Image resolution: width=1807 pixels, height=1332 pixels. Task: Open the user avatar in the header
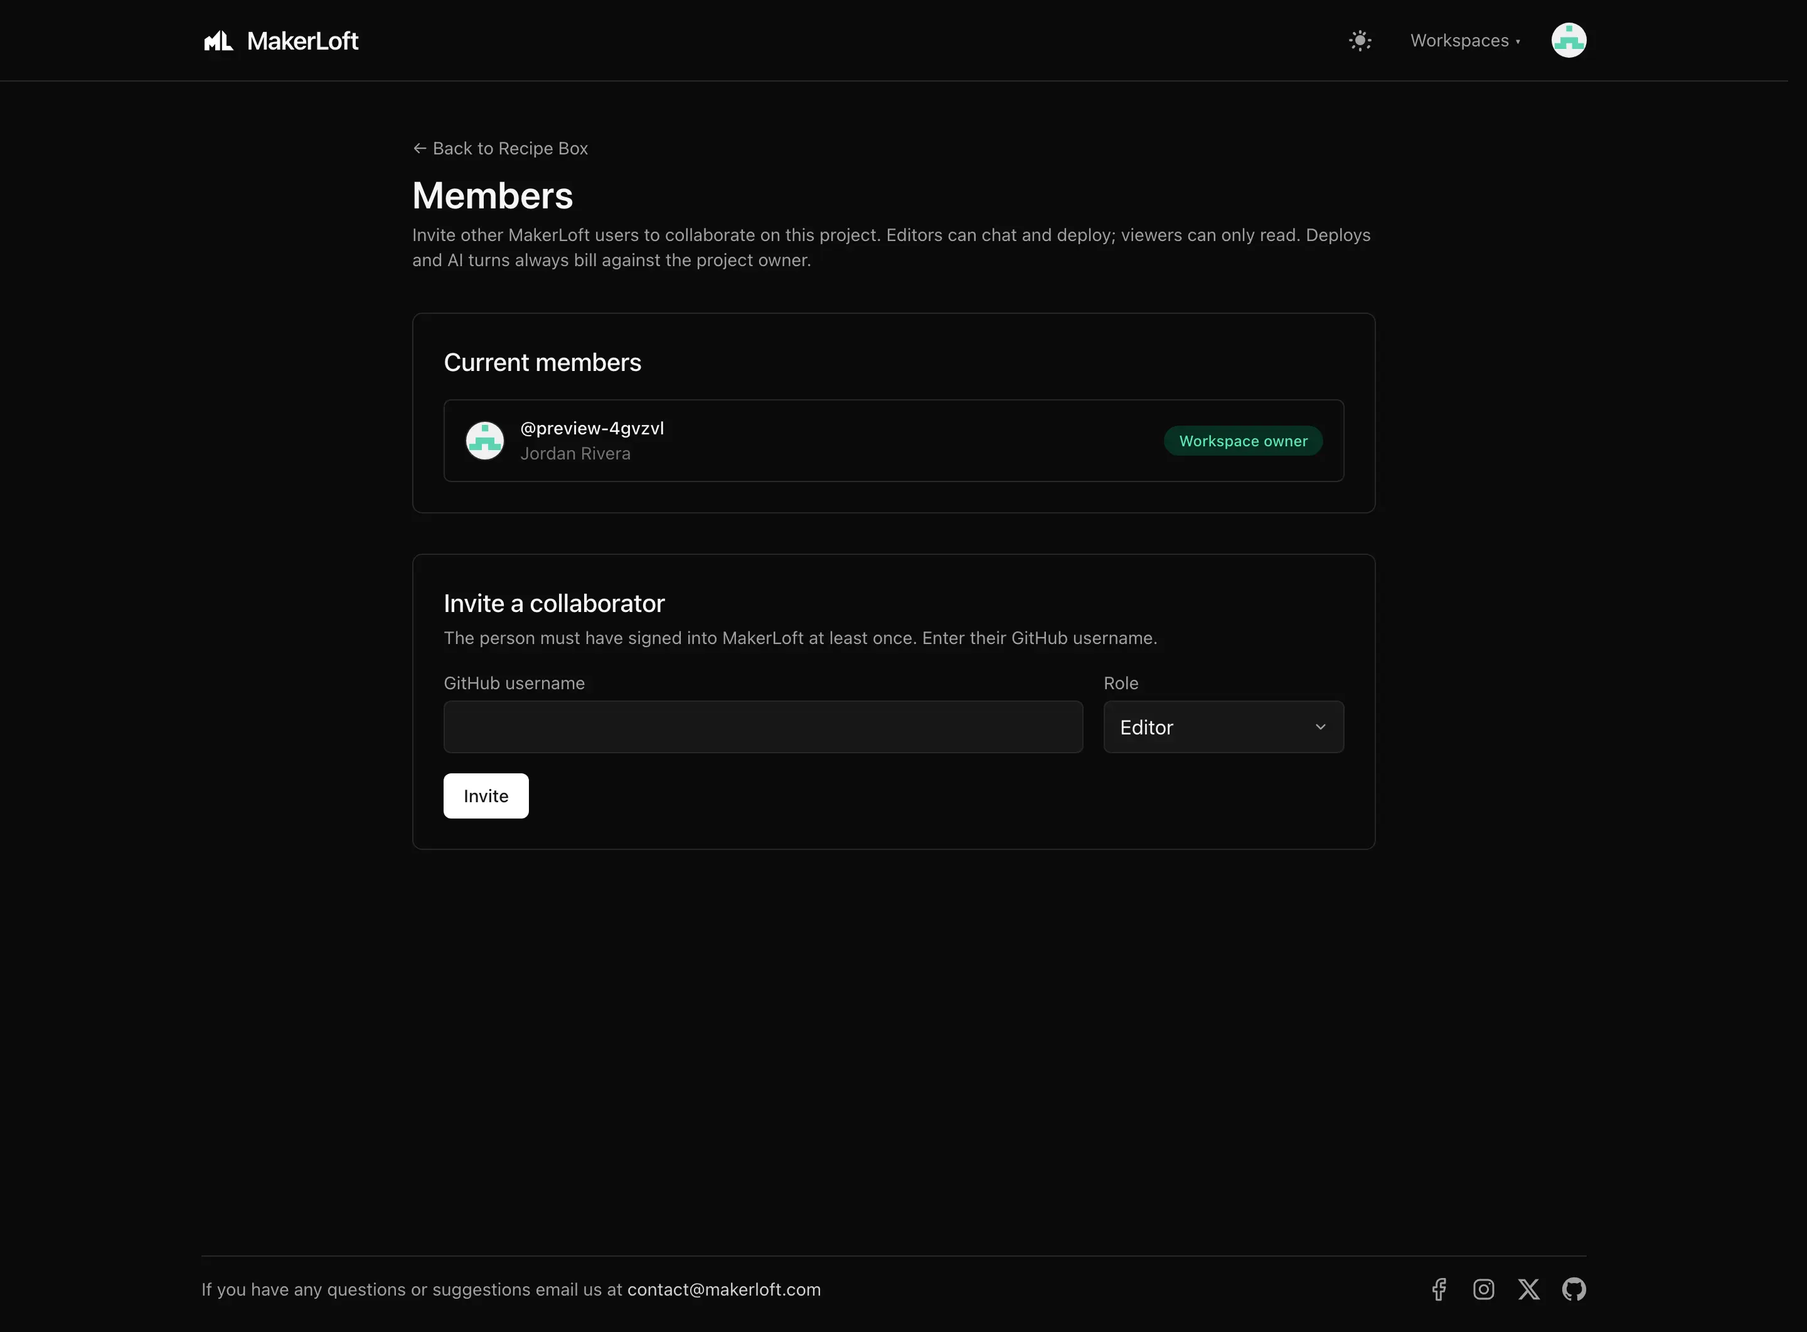pyautogui.click(x=1569, y=40)
